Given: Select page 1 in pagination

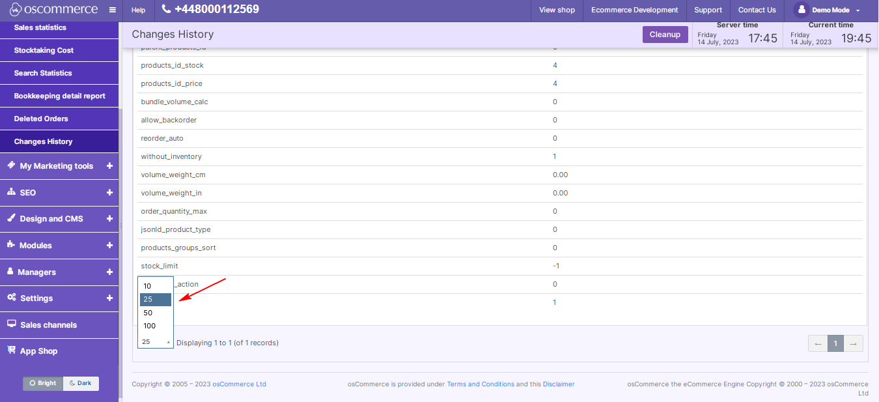Looking at the screenshot, I should (x=836, y=343).
